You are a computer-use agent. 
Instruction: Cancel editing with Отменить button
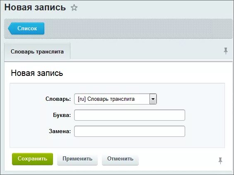(x=120, y=159)
